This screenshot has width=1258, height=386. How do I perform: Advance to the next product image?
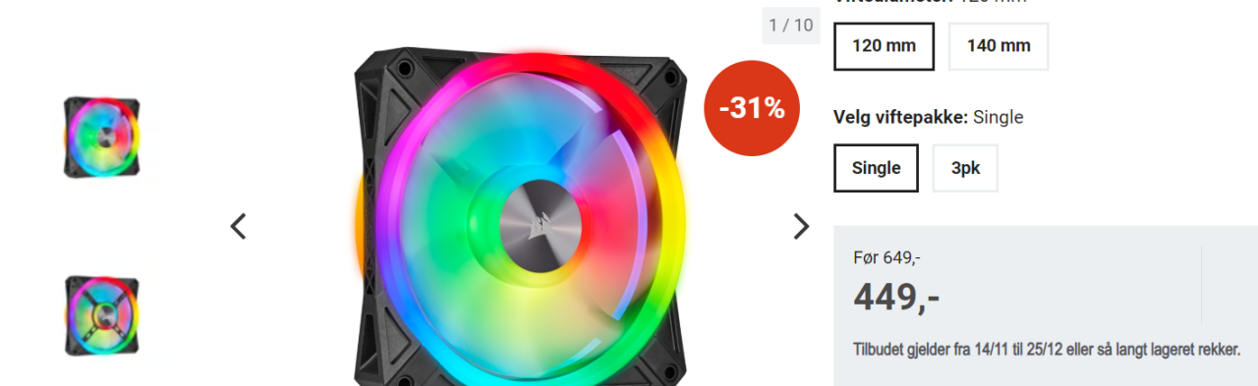(x=801, y=227)
